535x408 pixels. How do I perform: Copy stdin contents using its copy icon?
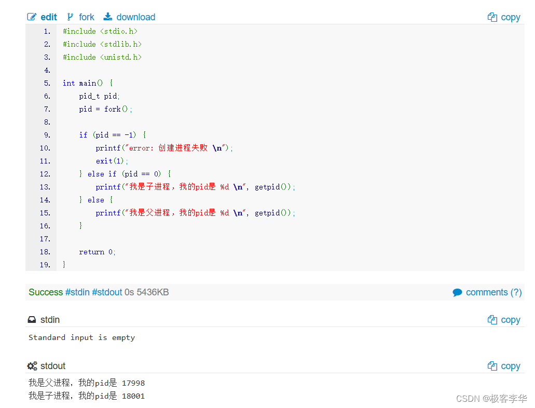491,320
